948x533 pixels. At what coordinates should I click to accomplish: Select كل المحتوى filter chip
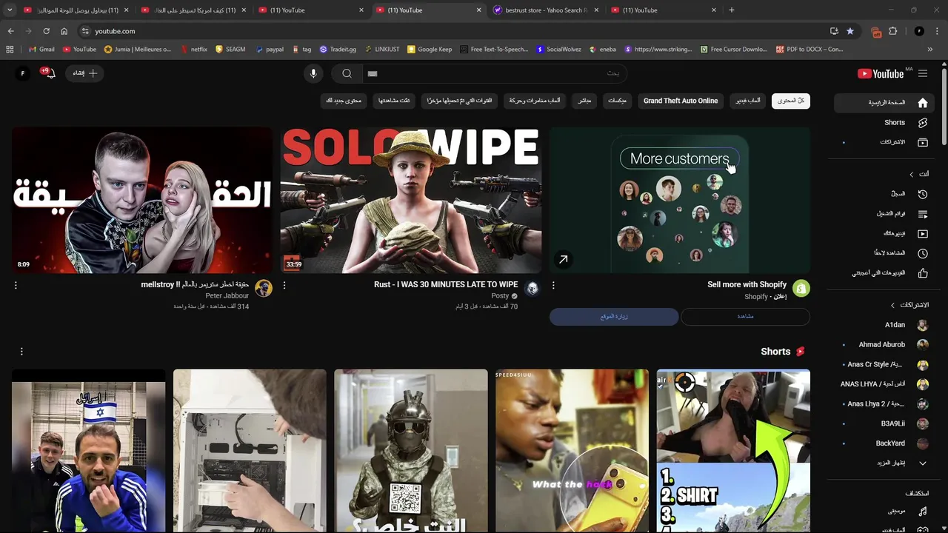[x=791, y=101]
